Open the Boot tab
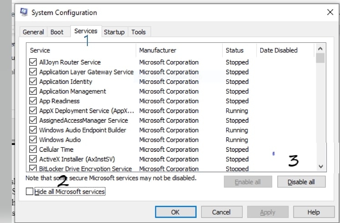This screenshot has width=340, height=223. [57, 32]
